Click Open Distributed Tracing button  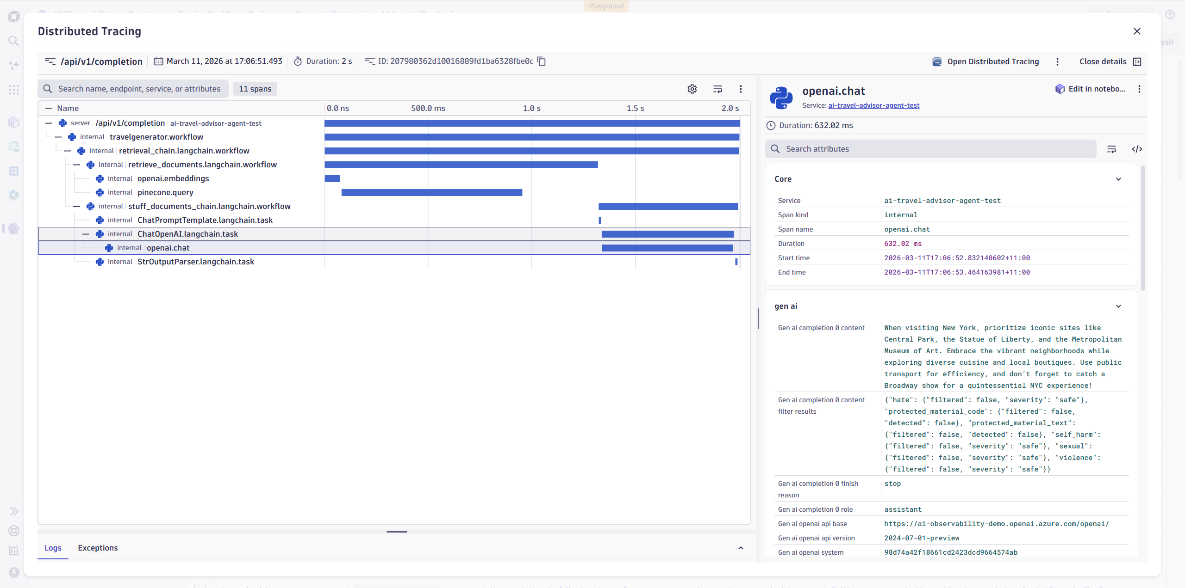985,61
